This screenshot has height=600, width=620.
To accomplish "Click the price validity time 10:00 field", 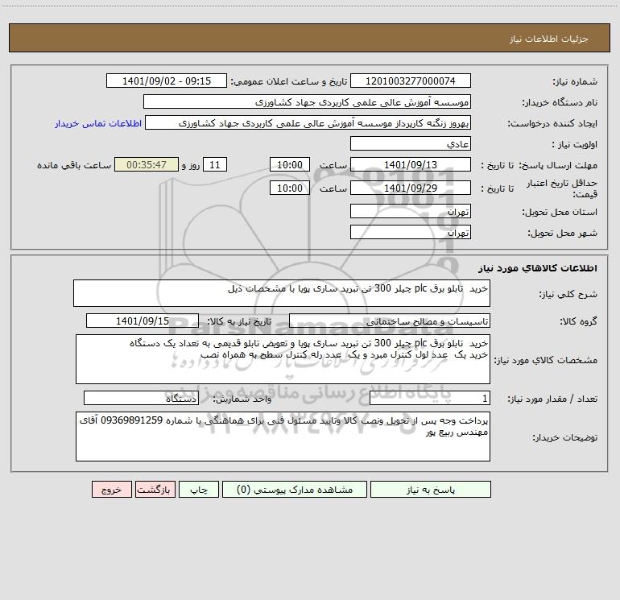I will coord(289,188).
